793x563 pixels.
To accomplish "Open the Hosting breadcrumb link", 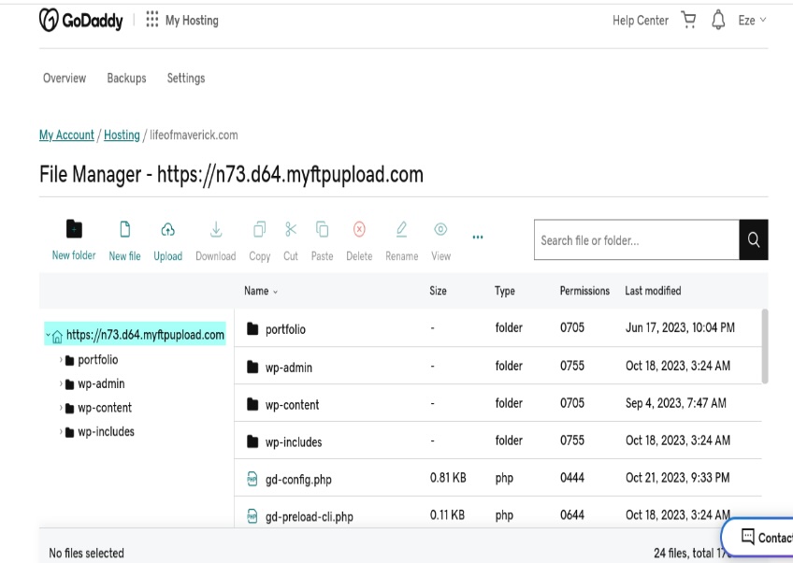I will tap(122, 135).
